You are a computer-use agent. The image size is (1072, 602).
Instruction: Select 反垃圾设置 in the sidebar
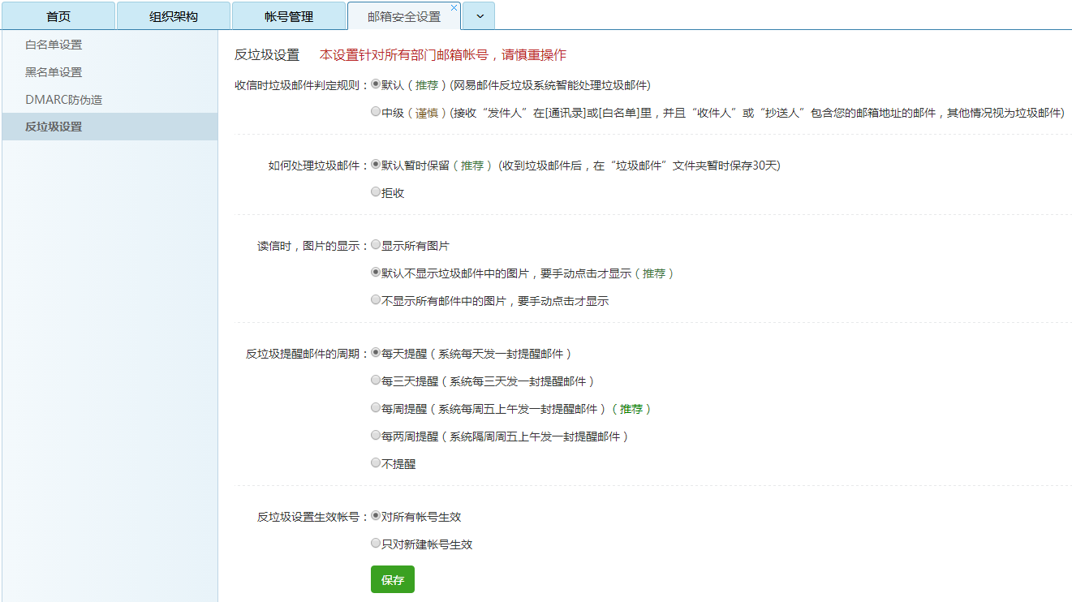click(x=52, y=126)
